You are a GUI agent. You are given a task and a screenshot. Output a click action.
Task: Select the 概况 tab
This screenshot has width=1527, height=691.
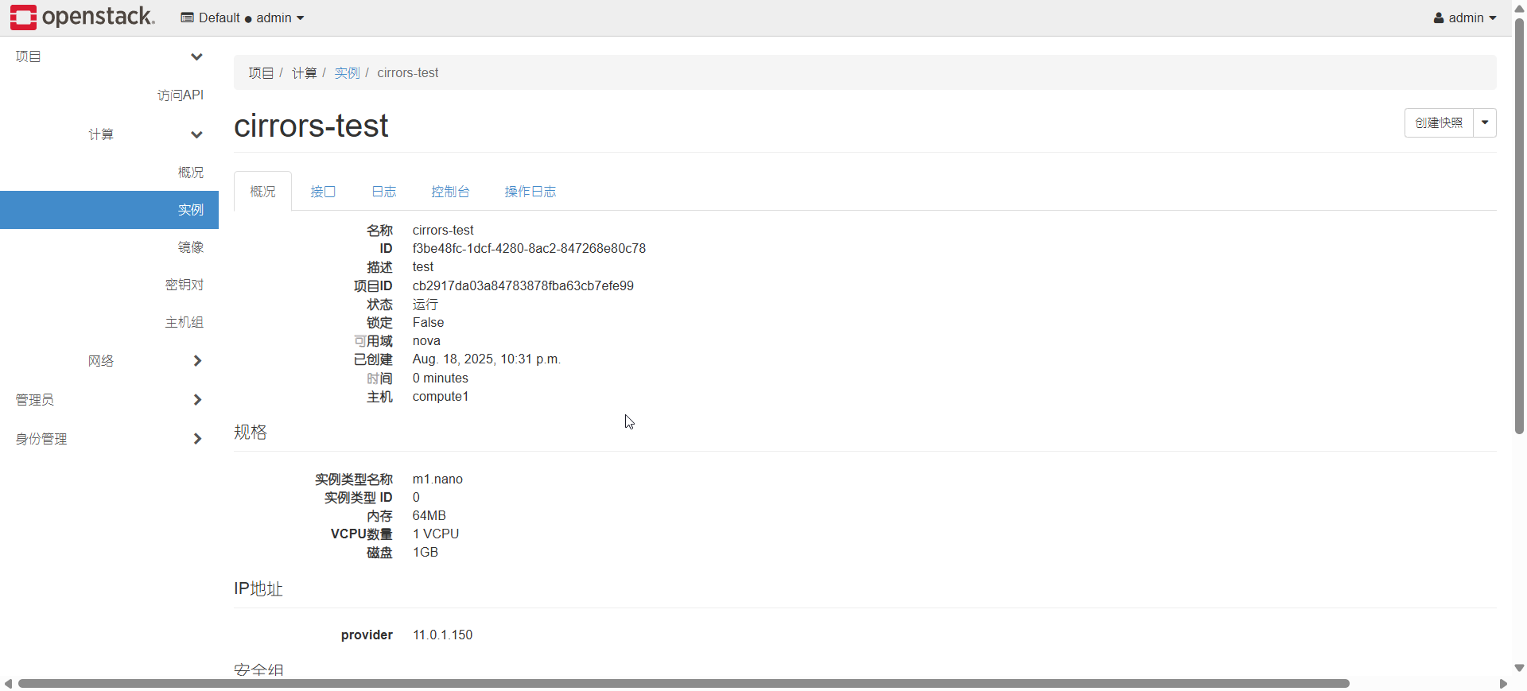pos(262,192)
